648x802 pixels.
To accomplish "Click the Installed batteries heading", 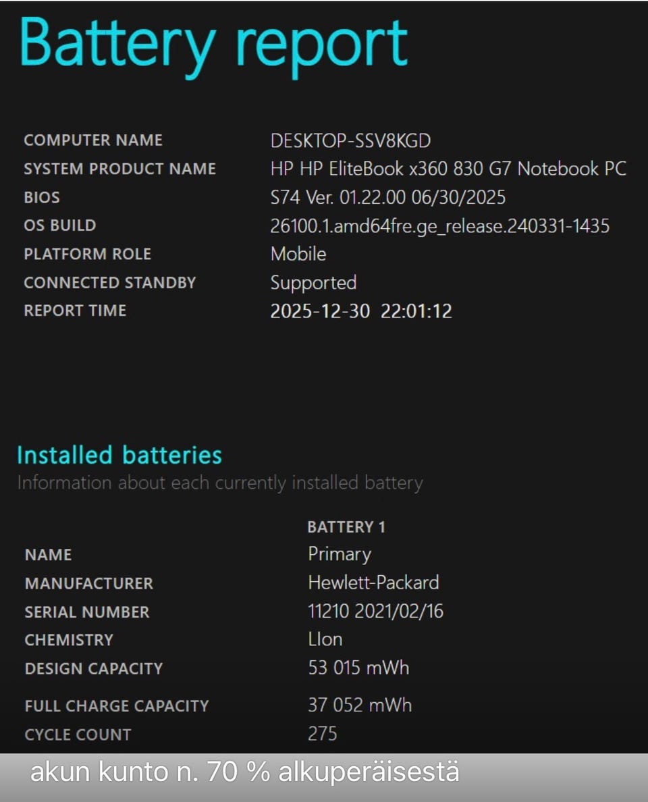I will (119, 455).
